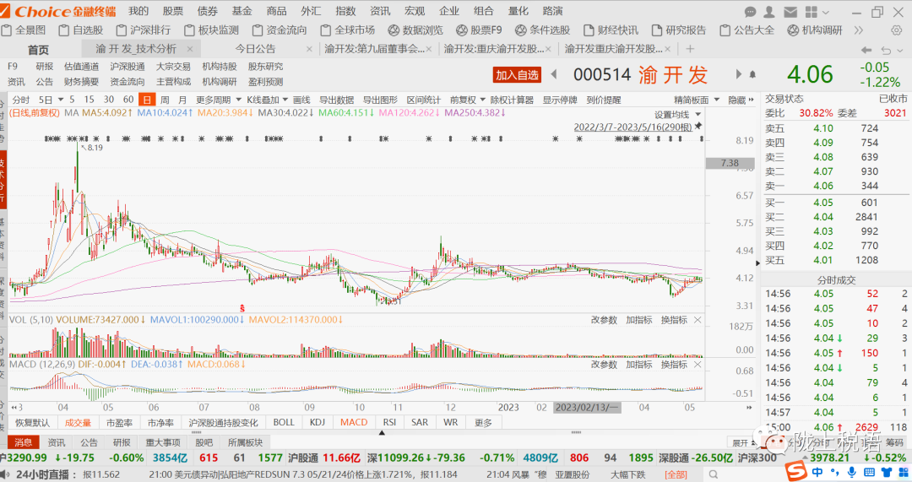This screenshot has width=912, height=482.
Task: Open 更多 indicators list
Action: (483, 423)
